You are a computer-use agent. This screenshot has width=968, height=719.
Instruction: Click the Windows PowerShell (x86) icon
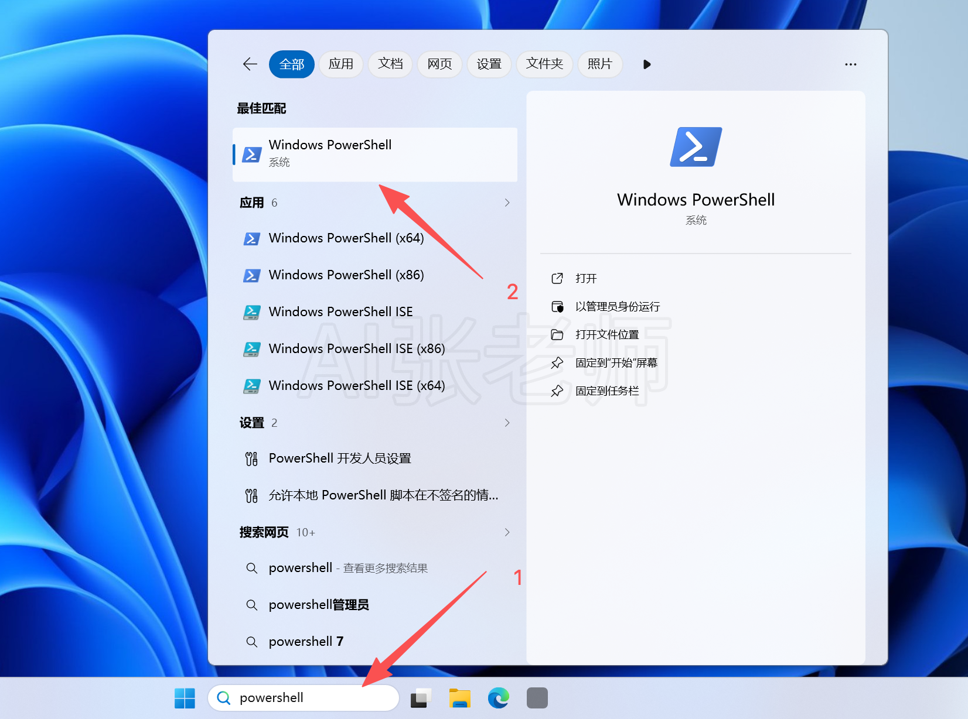point(252,276)
